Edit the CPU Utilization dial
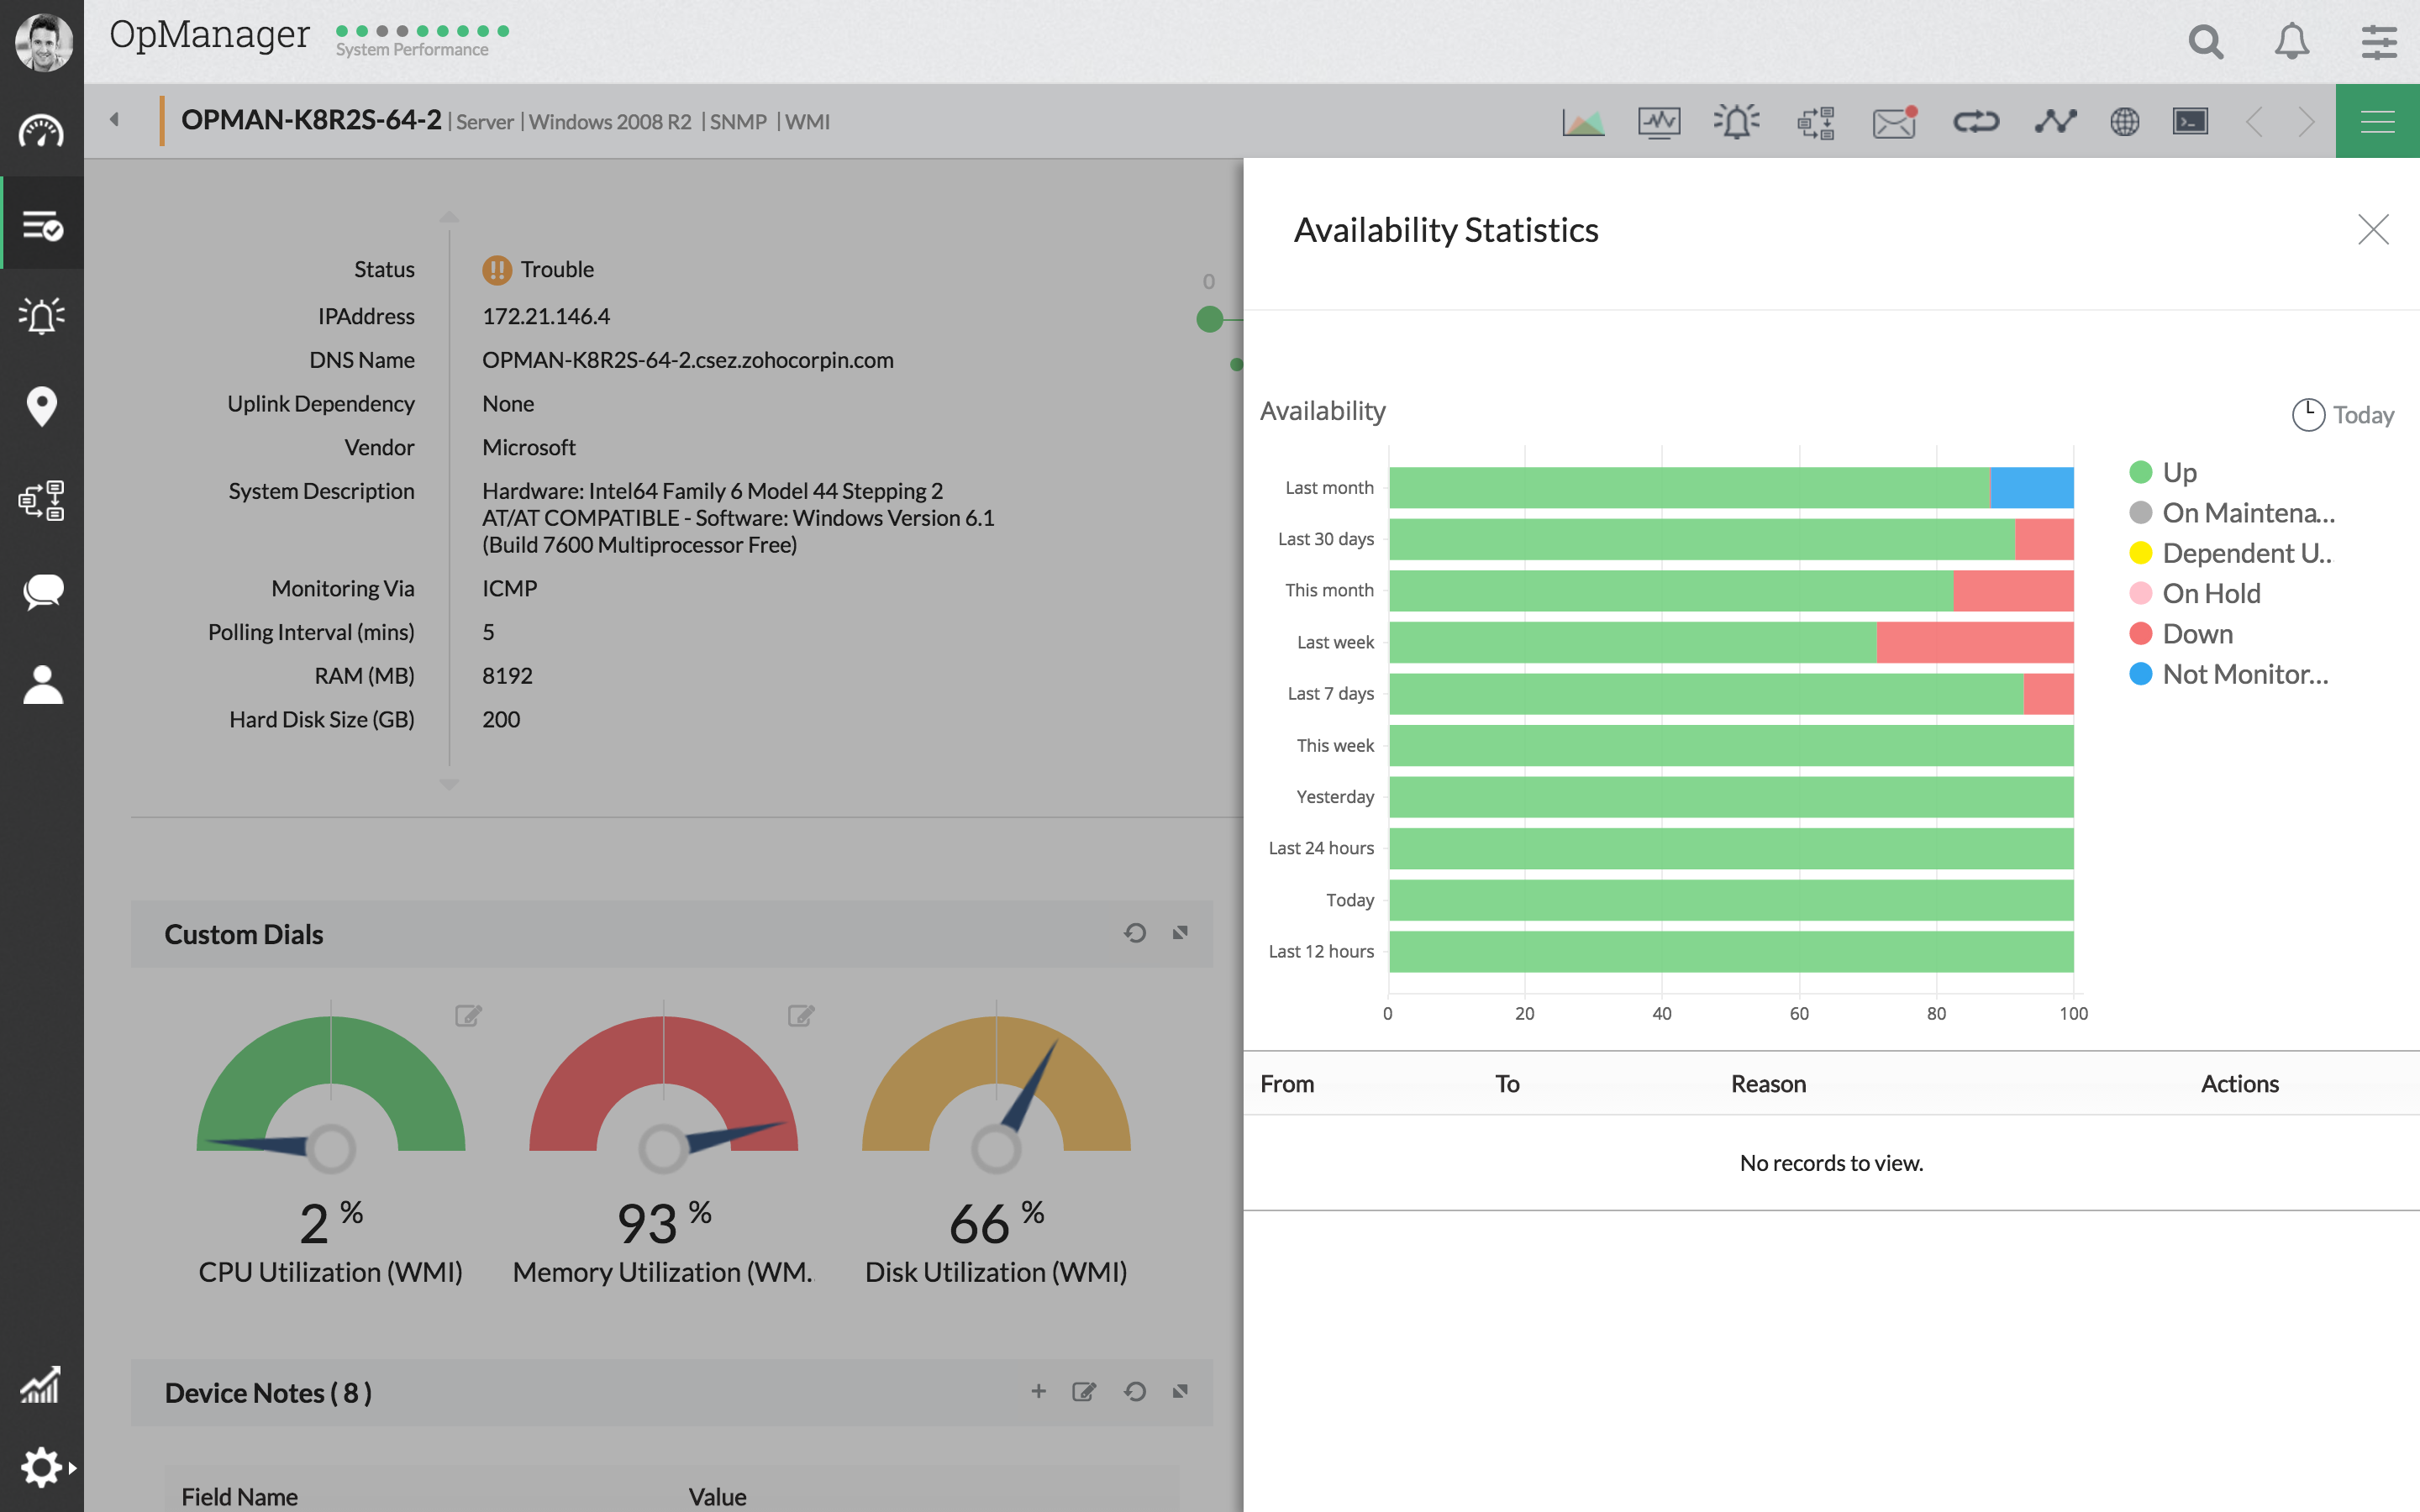This screenshot has width=2420, height=1512. click(x=468, y=1016)
